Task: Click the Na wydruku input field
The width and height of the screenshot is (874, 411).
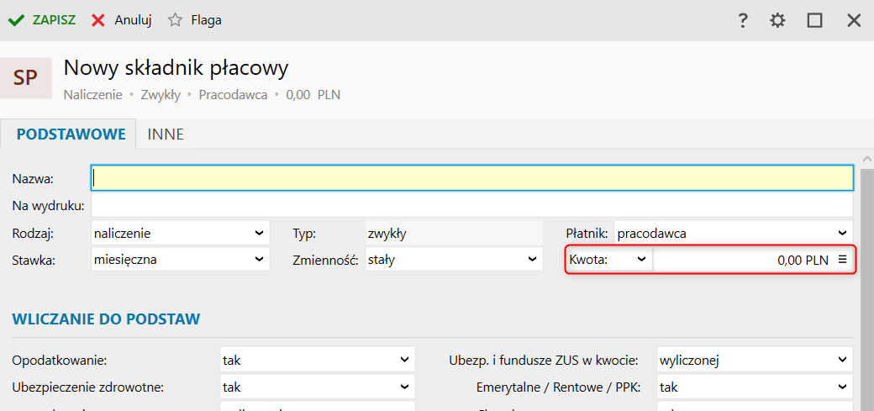Action: coord(471,206)
